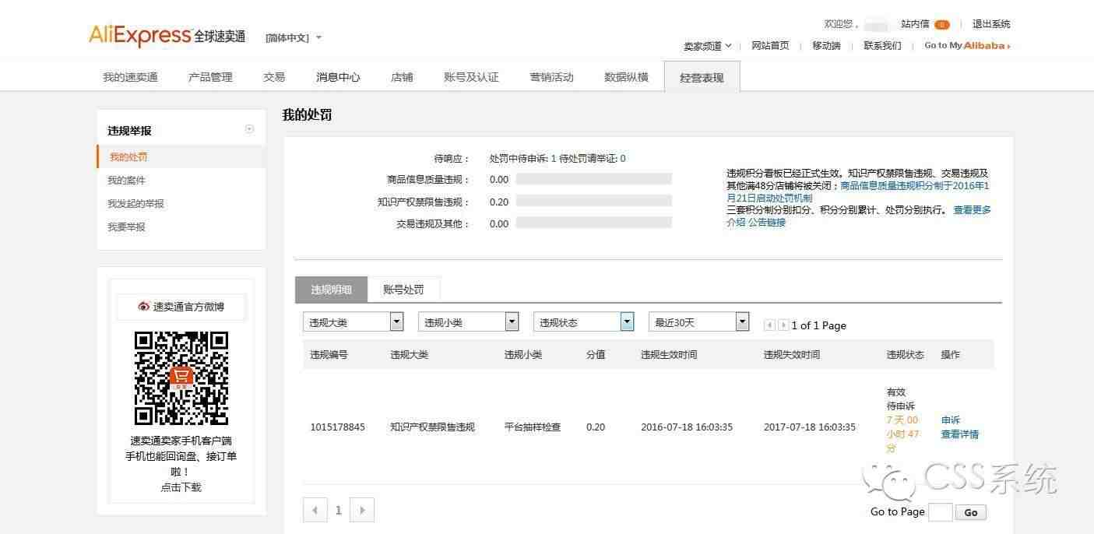Screen dimensions: 1094x534
Task: Click the AliExpress logo
Action: coord(167,35)
